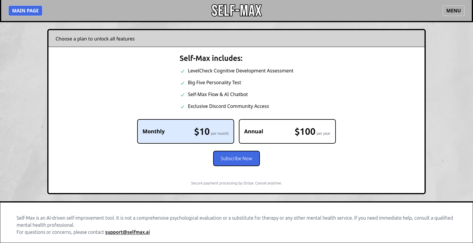The height and width of the screenshot is (243, 473).
Task: Click the checkmark beside Self-Max Flow & AI Chatbot
Action: click(x=182, y=95)
